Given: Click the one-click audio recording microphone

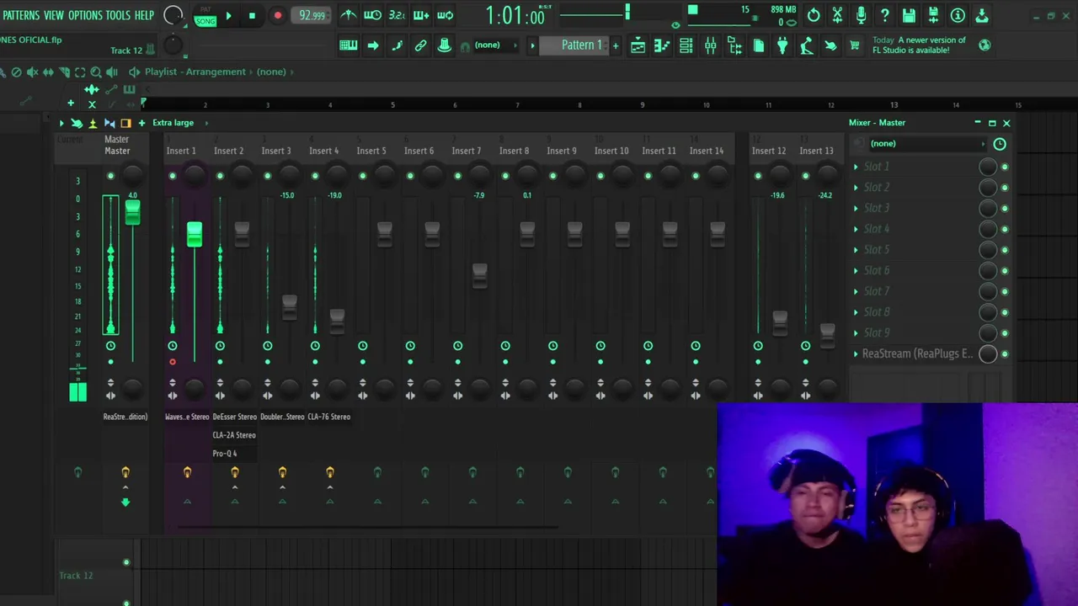Looking at the screenshot, I should click(x=861, y=15).
